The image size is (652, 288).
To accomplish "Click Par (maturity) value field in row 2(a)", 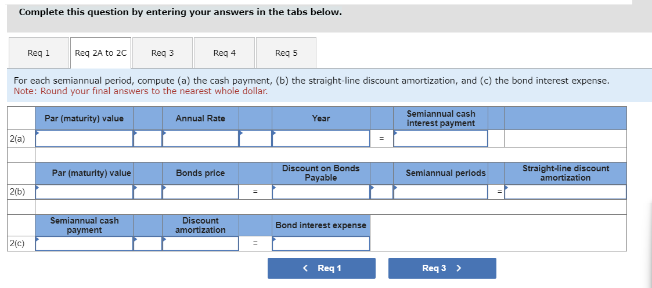I will pyautogui.click(x=84, y=138).
